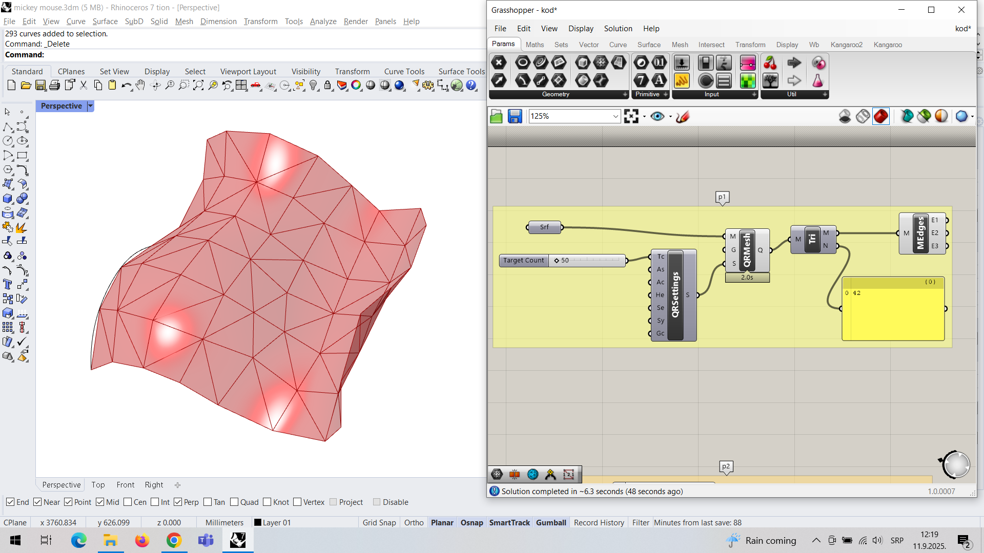Viewport: 984px width, 553px height.
Task: Save the Grasshopper document with blue disk
Action: pos(515,116)
